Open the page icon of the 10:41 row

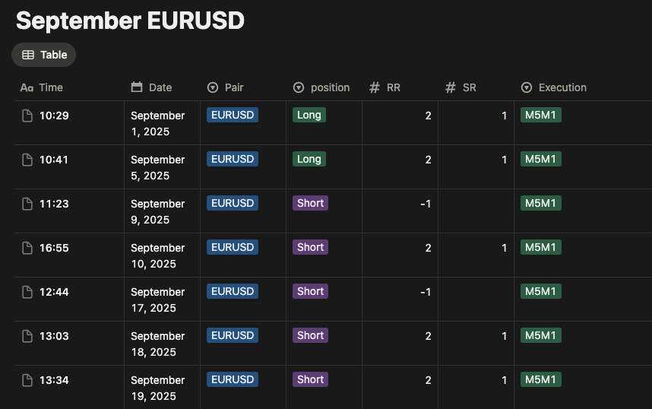(x=27, y=160)
